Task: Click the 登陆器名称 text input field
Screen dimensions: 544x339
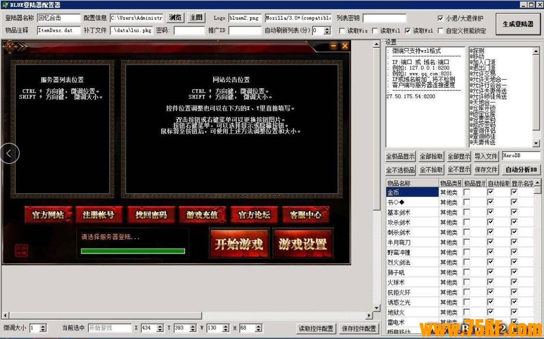Action: pos(58,18)
